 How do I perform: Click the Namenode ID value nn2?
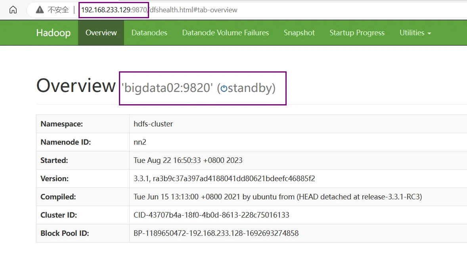pyautogui.click(x=139, y=142)
